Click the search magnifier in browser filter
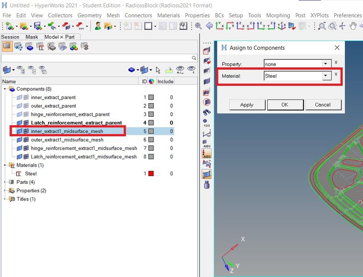The image size is (363, 277). [x=194, y=58]
